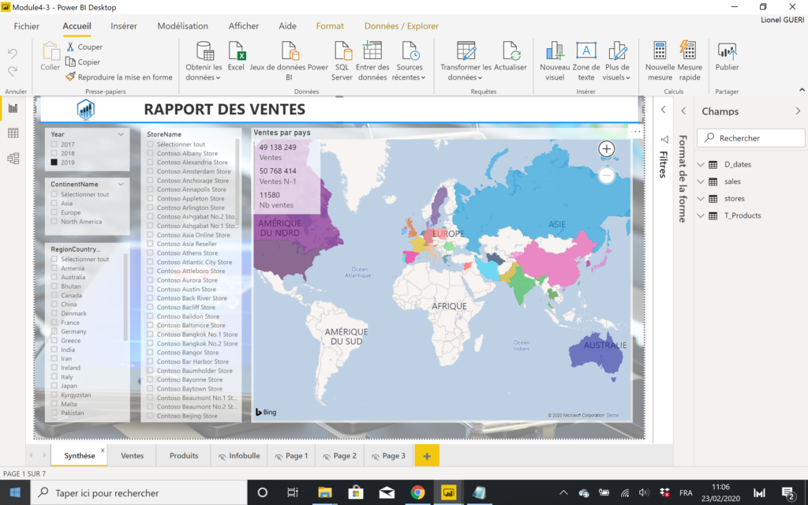Expand the sales table

(701, 181)
